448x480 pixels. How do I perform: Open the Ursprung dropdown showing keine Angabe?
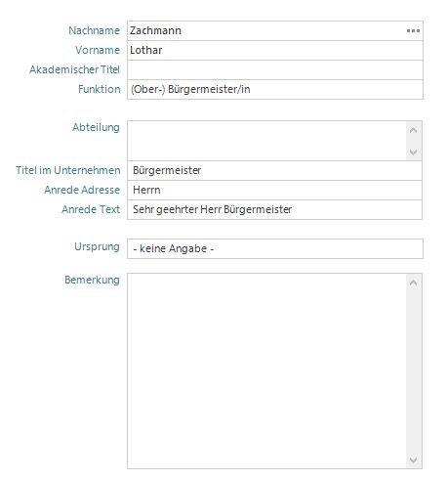coord(275,248)
